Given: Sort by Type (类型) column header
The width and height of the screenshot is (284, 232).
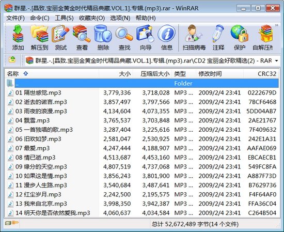Looking at the screenshot, I should (184, 74).
